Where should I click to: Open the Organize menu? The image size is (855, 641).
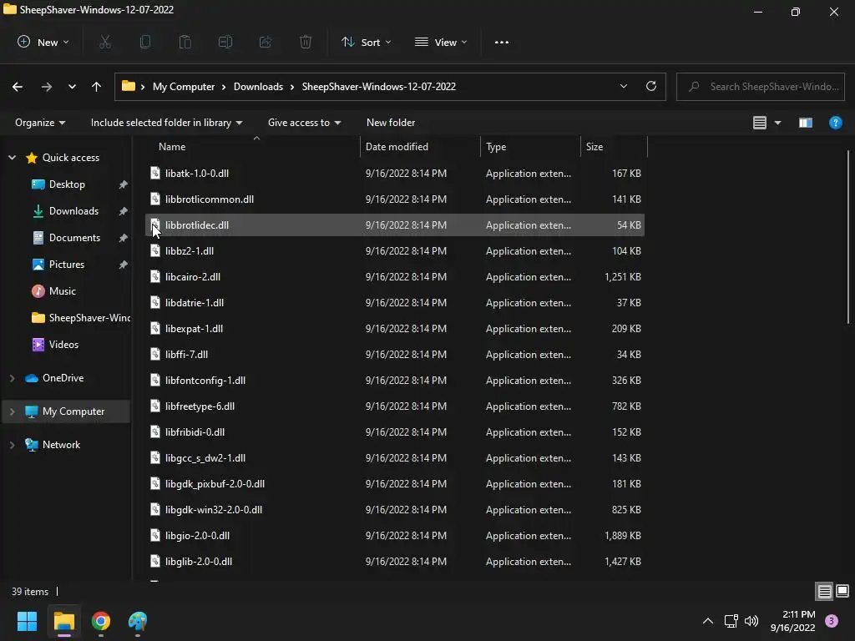pyautogui.click(x=40, y=123)
